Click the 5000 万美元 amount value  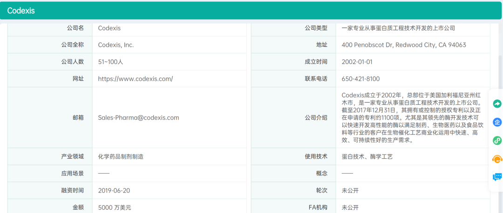click(x=115, y=207)
